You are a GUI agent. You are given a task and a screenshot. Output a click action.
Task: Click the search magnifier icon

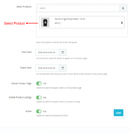coord(123,8)
